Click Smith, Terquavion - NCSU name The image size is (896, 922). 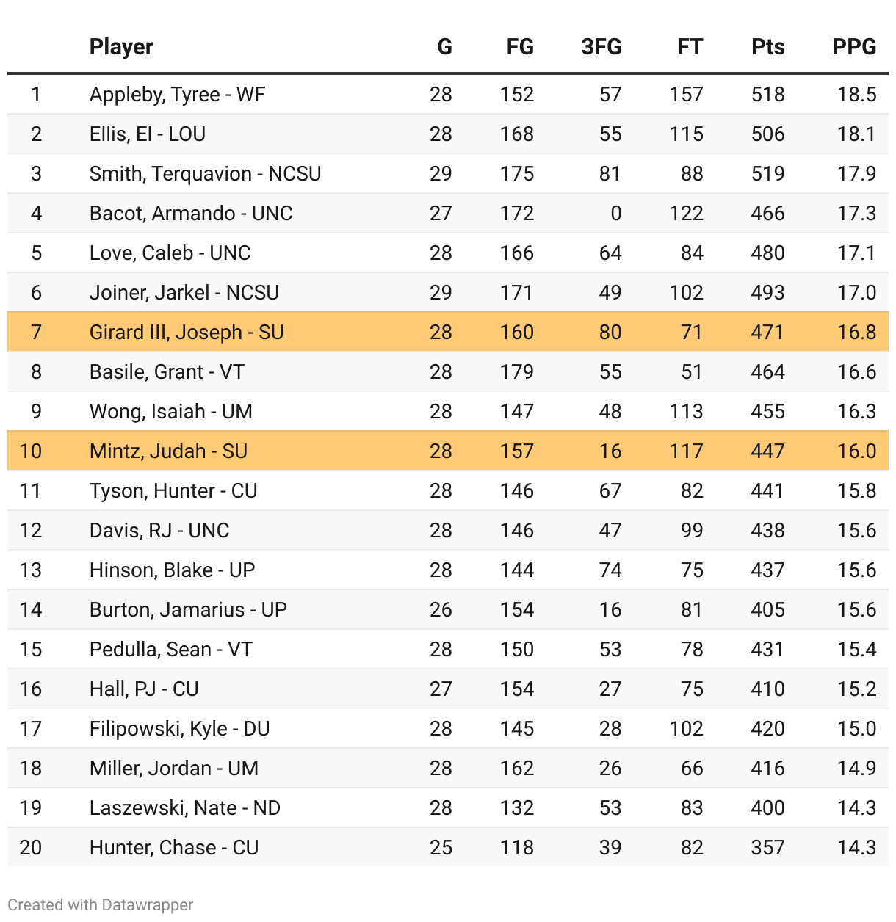pyautogui.click(x=206, y=174)
